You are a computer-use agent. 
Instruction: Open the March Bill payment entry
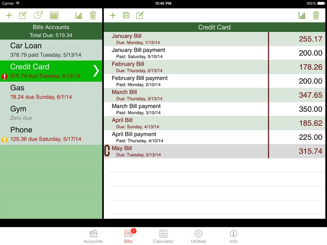pos(215,109)
